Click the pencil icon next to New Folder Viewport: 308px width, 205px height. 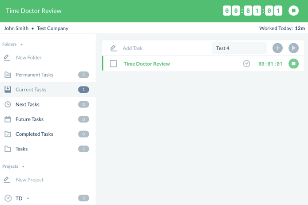7,58
